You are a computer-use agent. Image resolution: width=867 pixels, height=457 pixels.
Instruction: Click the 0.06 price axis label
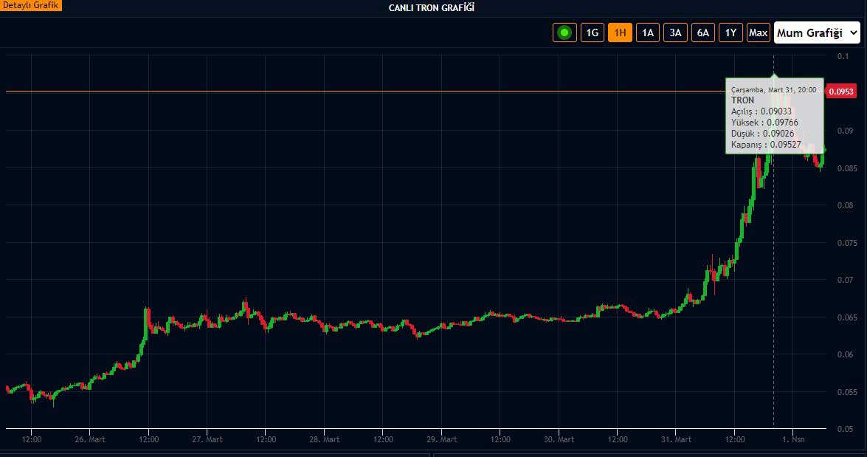845,354
